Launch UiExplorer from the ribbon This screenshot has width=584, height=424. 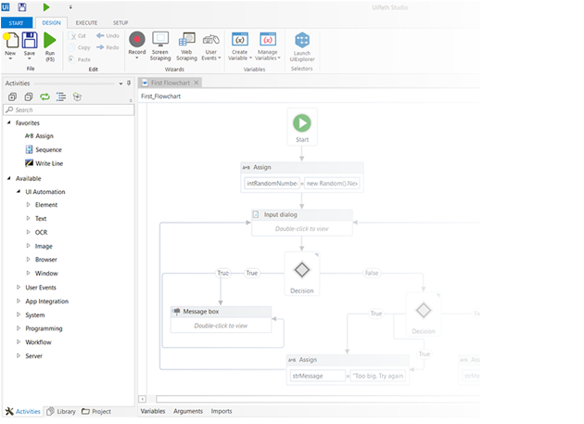pyautogui.click(x=302, y=47)
